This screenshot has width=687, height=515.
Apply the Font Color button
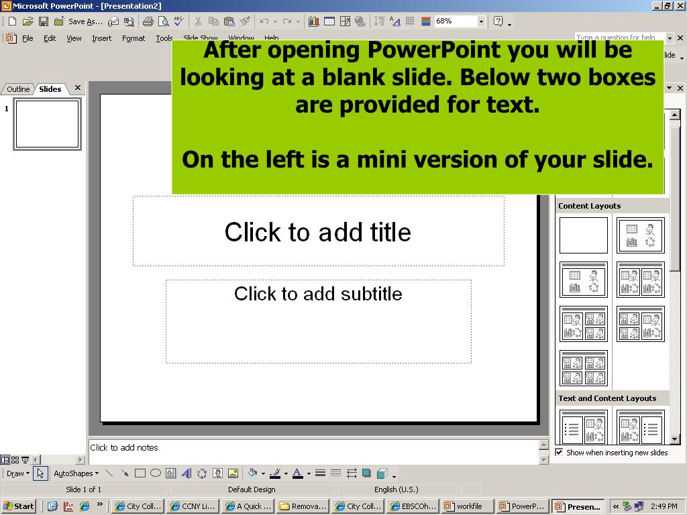(297, 473)
